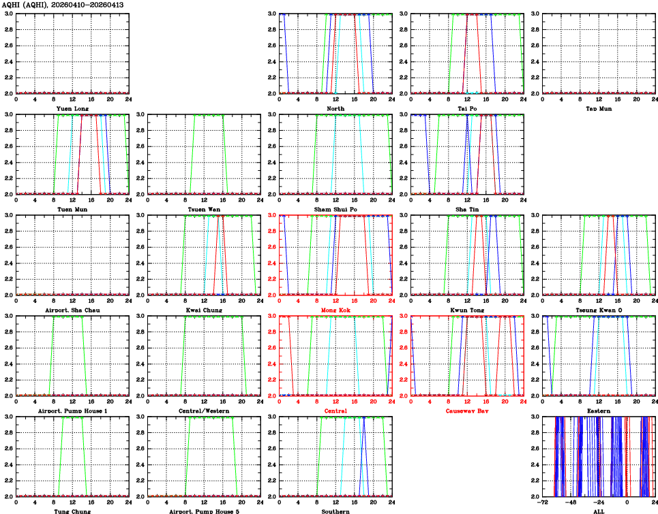The width and height of the screenshot is (658, 514).
Task: Open the Sham Shui Po plot
Action: tap(335, 154)
